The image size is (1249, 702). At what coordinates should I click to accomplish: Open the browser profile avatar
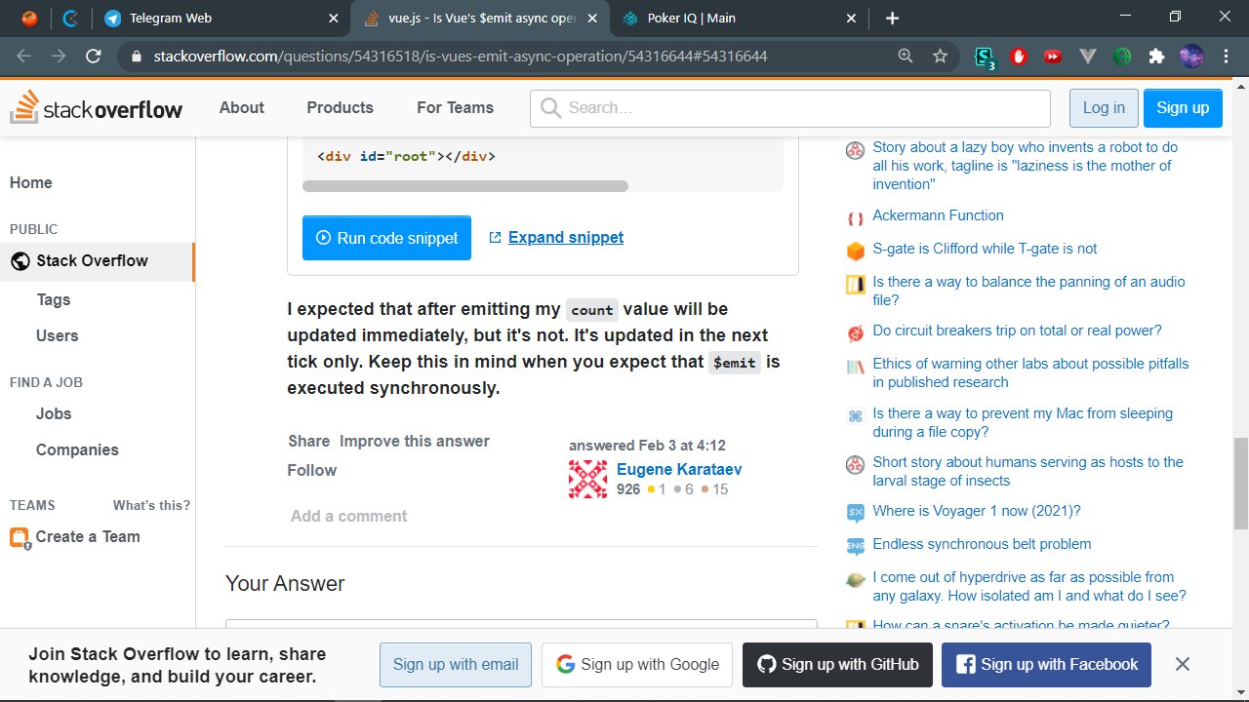pos(1190,57)
